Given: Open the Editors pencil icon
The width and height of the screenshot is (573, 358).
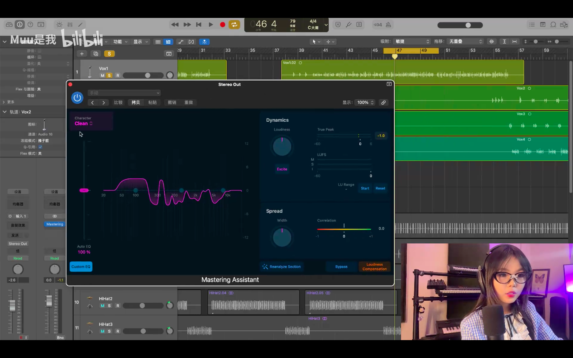Looking at the screenshot, I should (x=80, y=25).
